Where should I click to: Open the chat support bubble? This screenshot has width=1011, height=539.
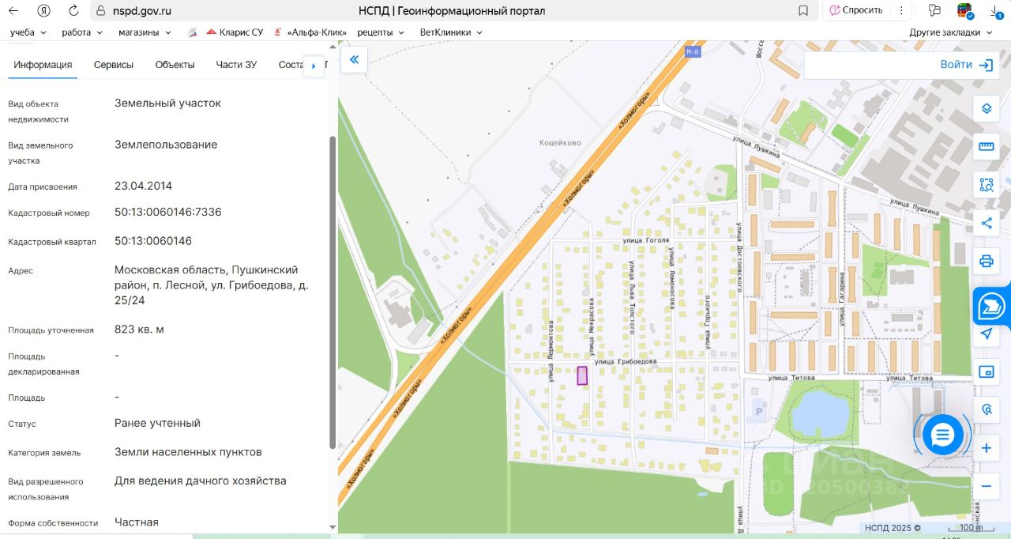[x=943, y=434]
